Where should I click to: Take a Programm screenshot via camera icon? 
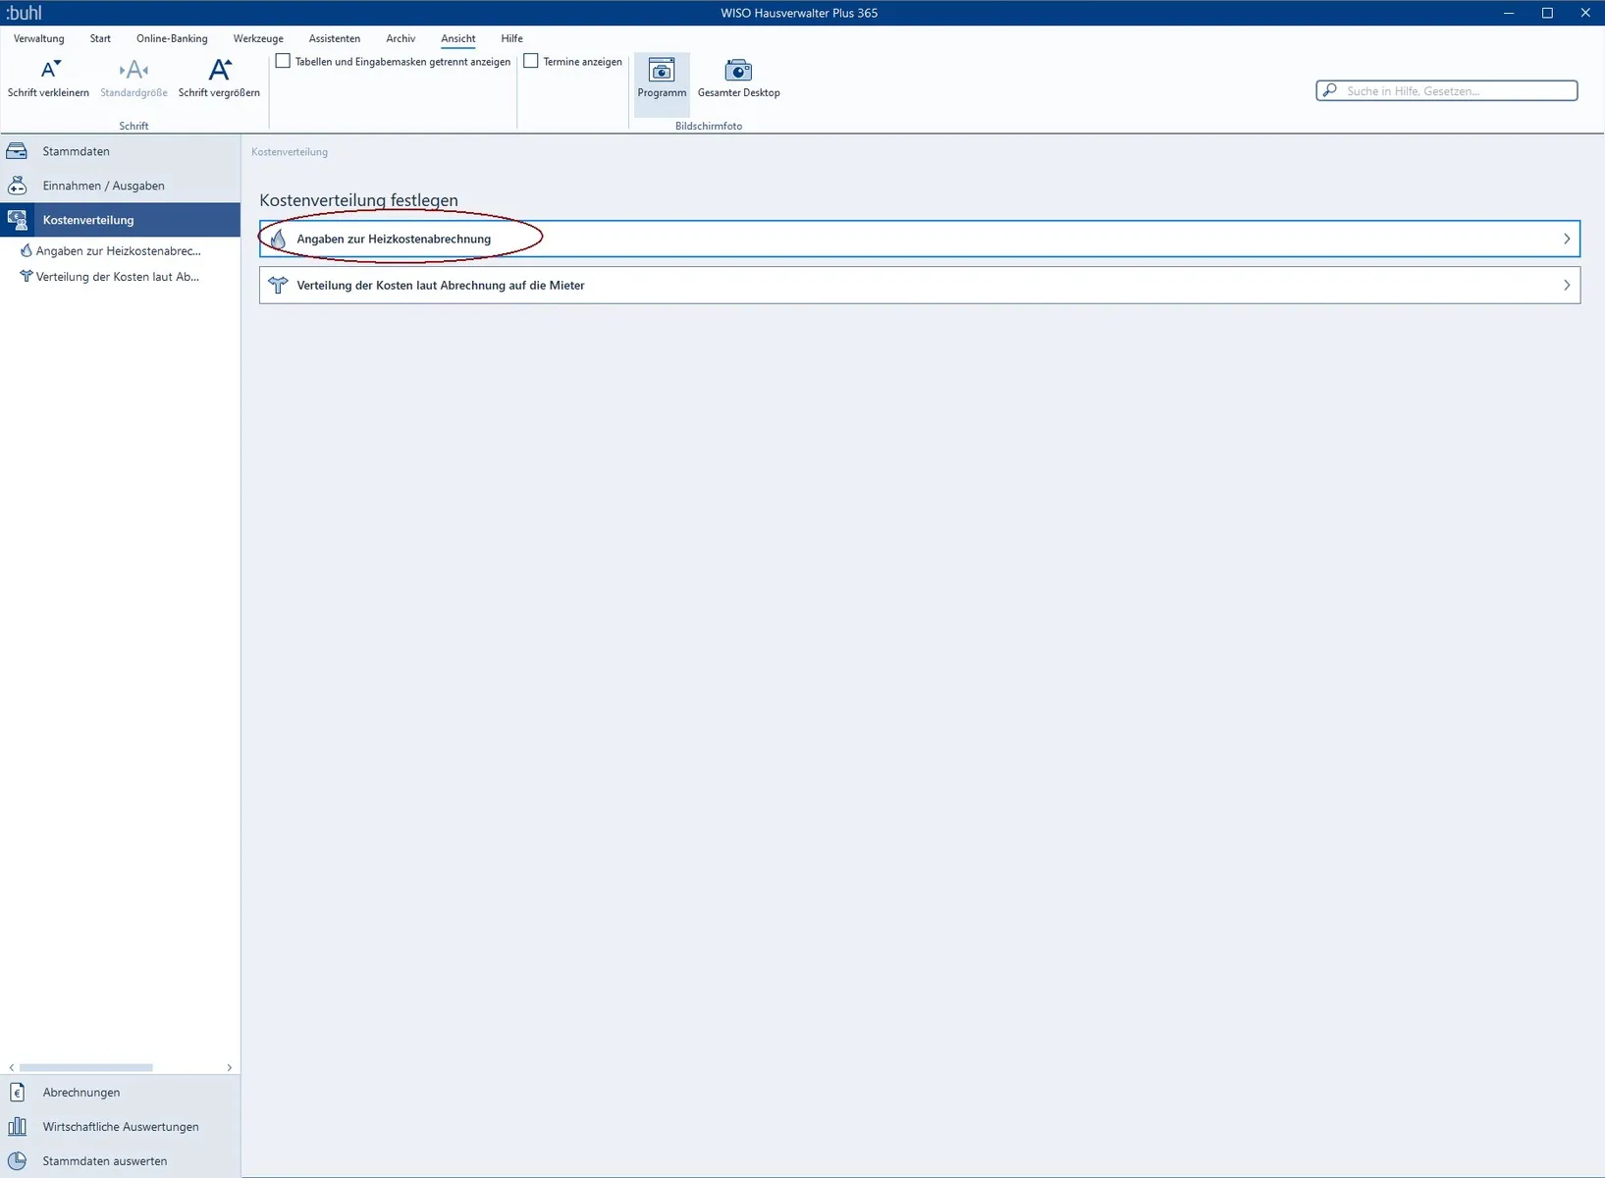coord(662,71)
